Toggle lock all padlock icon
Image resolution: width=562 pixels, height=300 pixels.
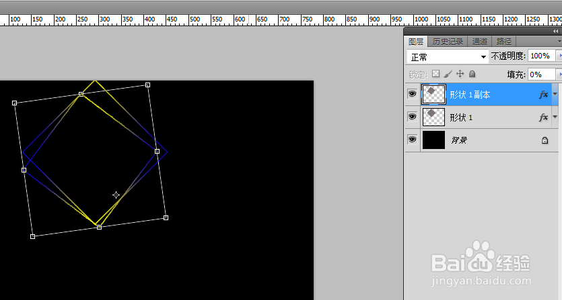pyautogui.click(x=472, y=74)
